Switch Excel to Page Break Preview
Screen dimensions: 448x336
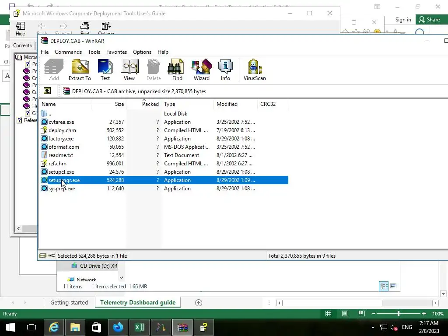[x=361, y=314]
